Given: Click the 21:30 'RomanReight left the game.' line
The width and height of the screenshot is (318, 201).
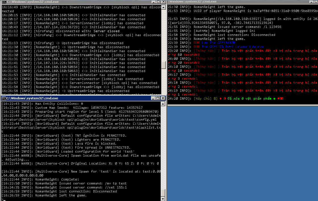Looking at the screenshot, I should point(207,7).
